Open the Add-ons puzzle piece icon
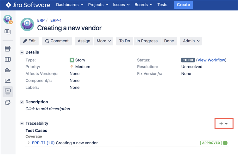The width and height of the screenshot is (238, 155). point(8,102)
